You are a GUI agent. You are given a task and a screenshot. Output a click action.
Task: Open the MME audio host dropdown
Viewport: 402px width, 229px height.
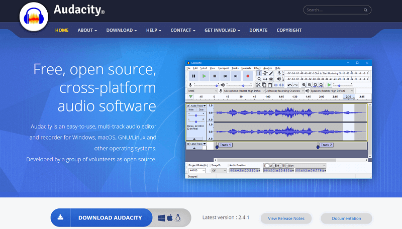click(203, 91)
